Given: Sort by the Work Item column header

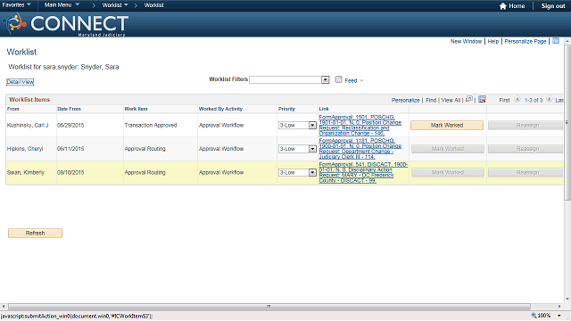Looking at the screenshot, I should (136, 109).
